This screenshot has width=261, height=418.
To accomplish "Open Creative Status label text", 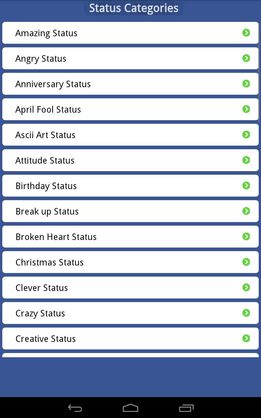I will coord(46,339).
